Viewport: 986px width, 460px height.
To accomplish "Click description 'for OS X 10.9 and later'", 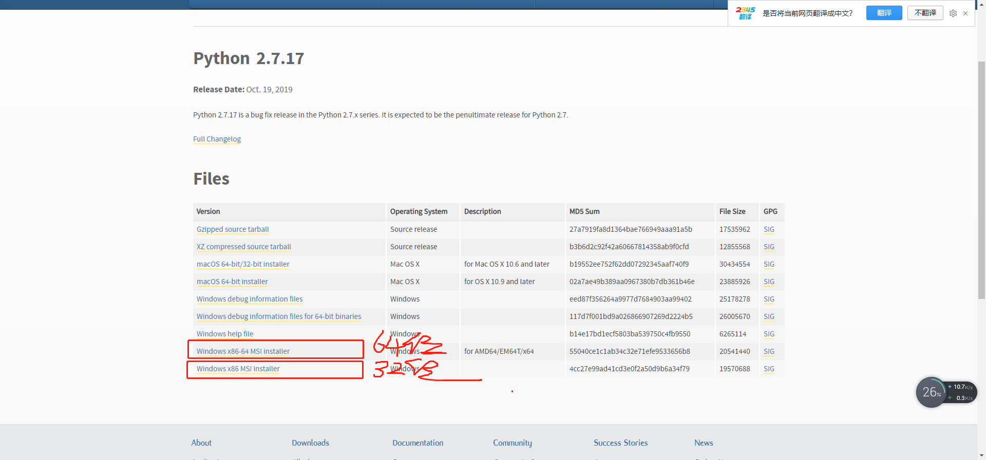I will tap(499, 282).
